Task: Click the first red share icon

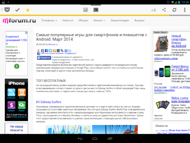Action: [x=39, y=51]
